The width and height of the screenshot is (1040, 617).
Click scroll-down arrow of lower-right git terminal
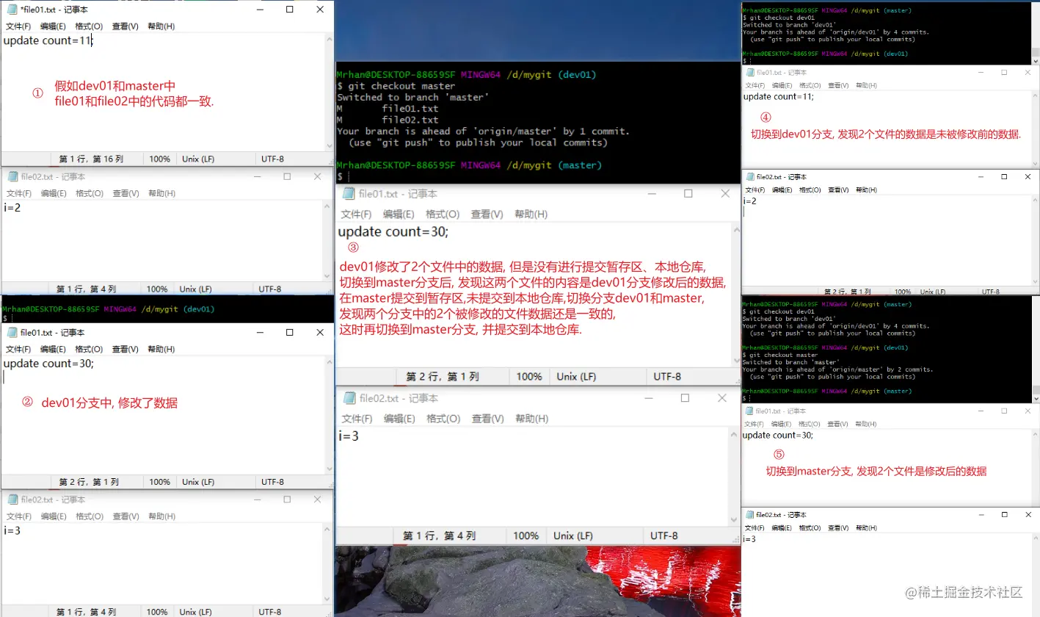tap(1036, 398)
